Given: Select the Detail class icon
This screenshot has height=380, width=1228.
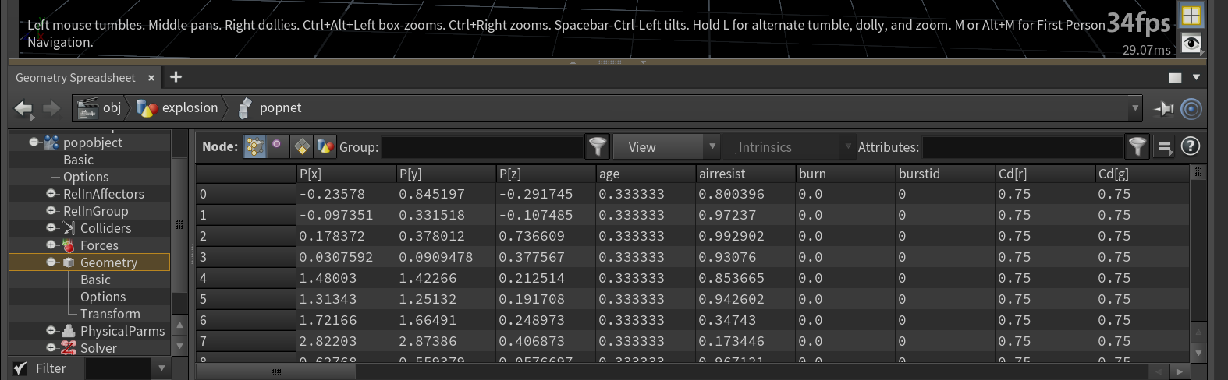Looking at the screenshot, I should 325,146.
